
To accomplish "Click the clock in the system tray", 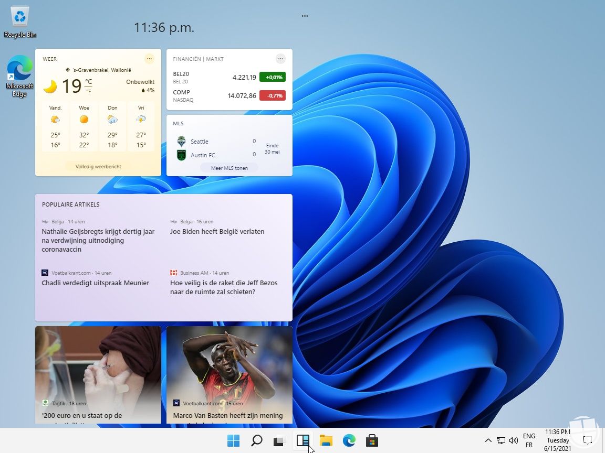I will click(x=558, y=440).
